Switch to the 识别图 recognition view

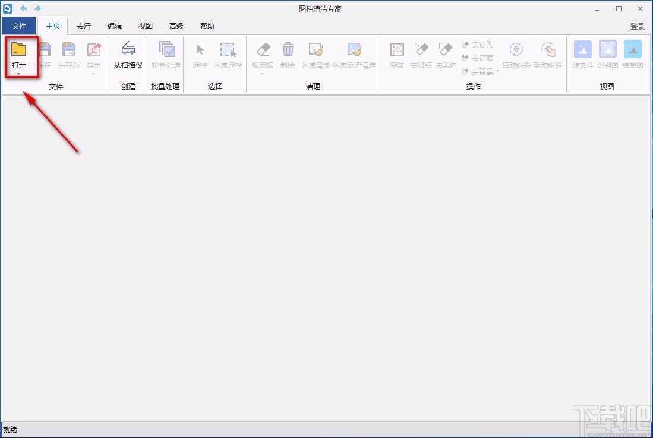pyautogui.click(x=608, y=49)
